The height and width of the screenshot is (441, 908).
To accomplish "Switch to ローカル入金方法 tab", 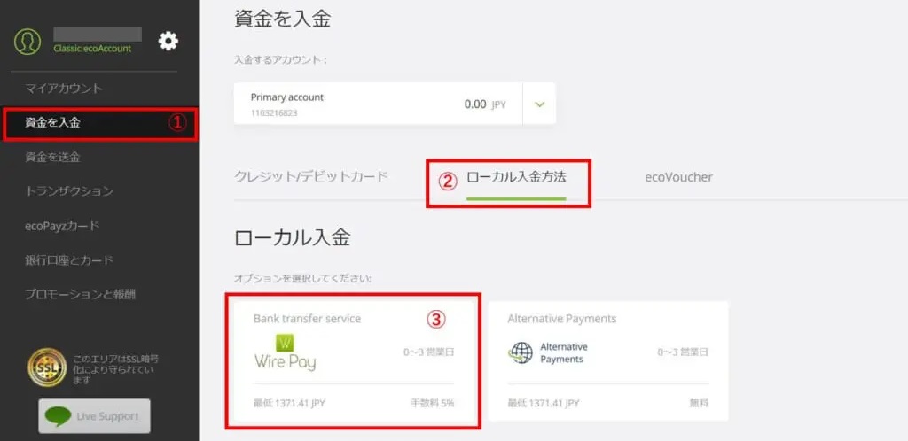I will point(516,177).
